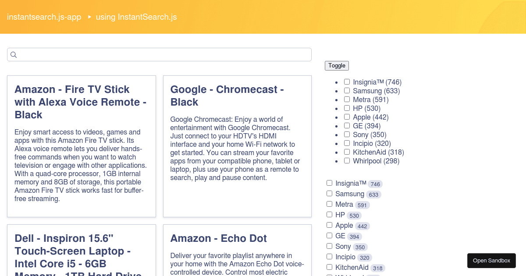
Task: Click the Open Sandbox button
Action: pos(491,261)
